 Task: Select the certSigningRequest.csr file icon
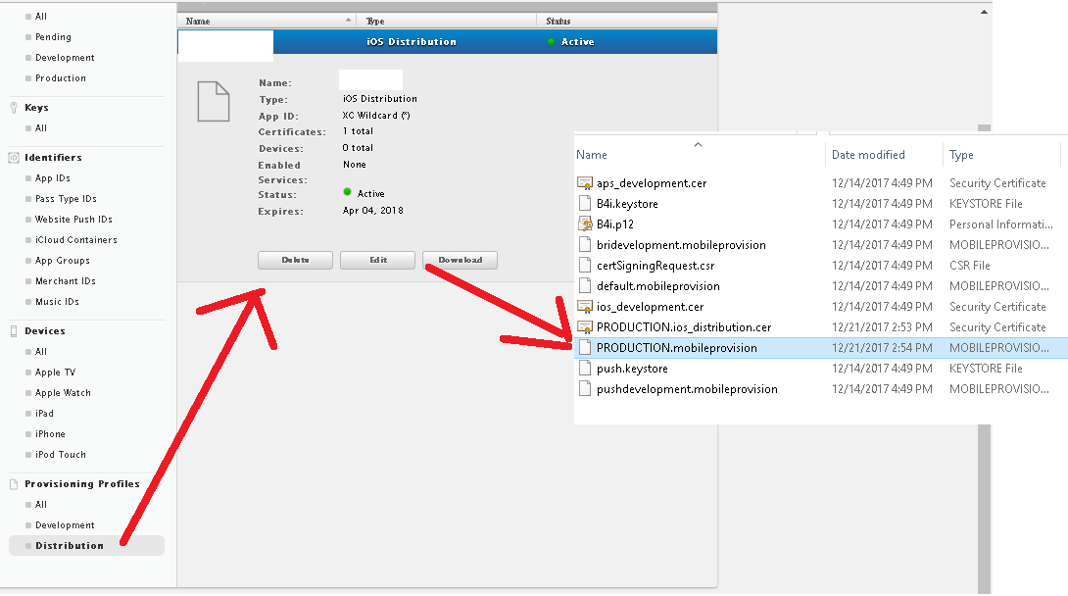pos(584,265)
